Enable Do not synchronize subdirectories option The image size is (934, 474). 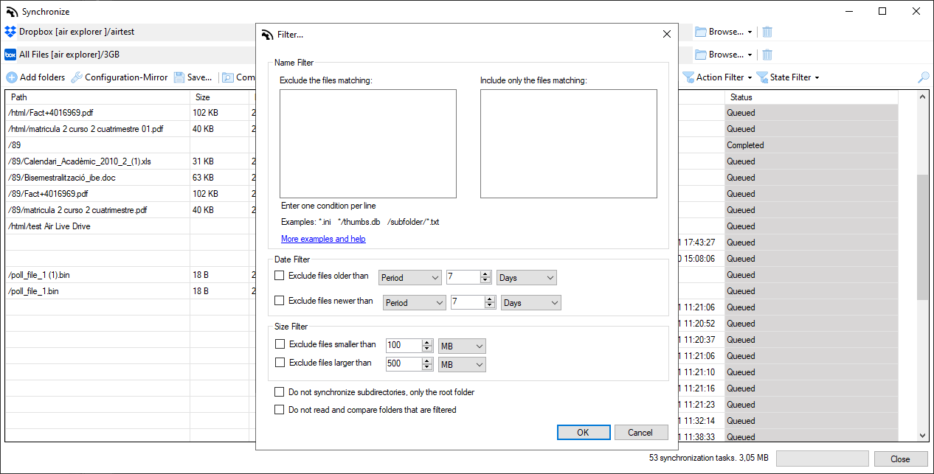point(279,392)
